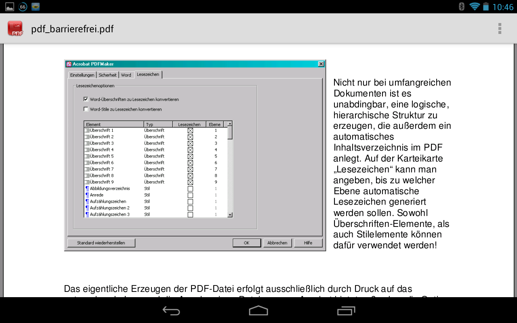Open the overflow menu in the app bar

click(x=500, y=29)
